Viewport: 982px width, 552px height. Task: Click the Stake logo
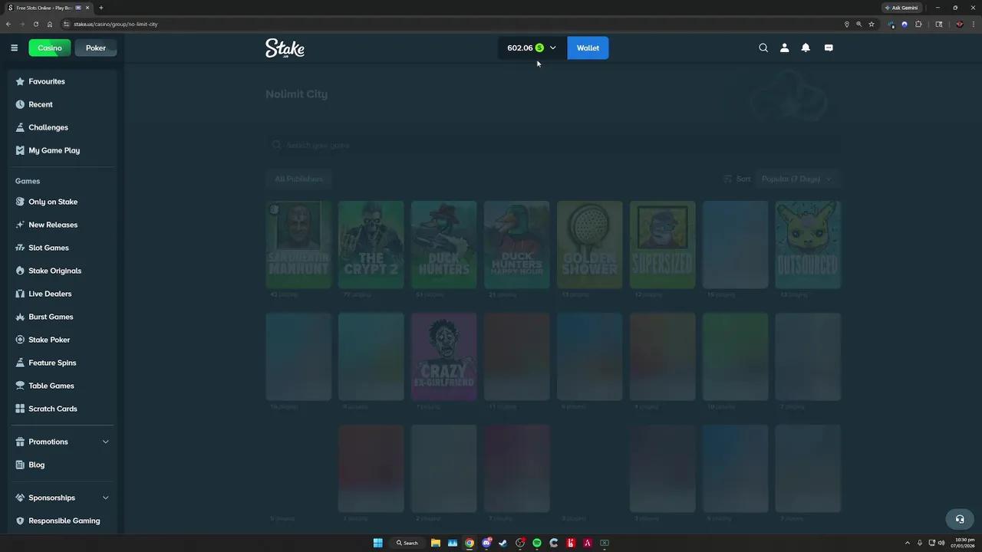click(x=285, y=48)
